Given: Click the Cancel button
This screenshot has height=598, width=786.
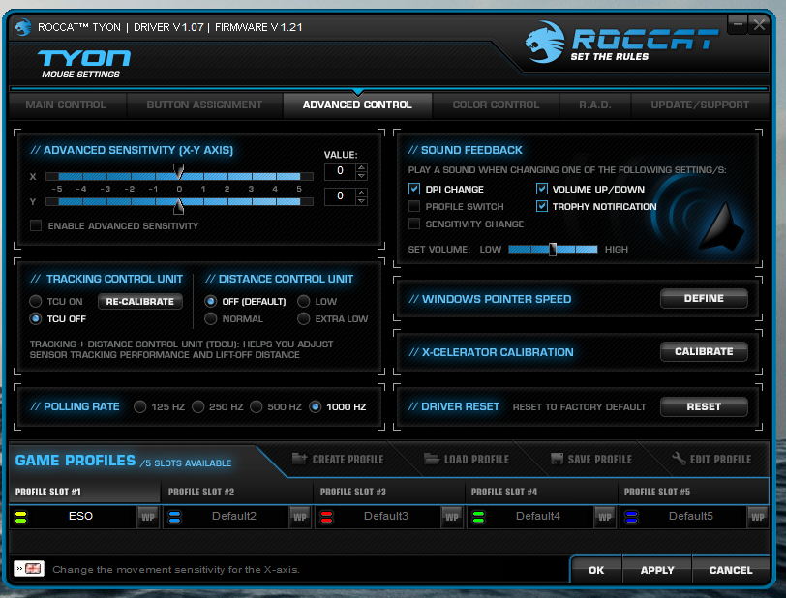Looking at the screenshot, I should click(731, 570).
